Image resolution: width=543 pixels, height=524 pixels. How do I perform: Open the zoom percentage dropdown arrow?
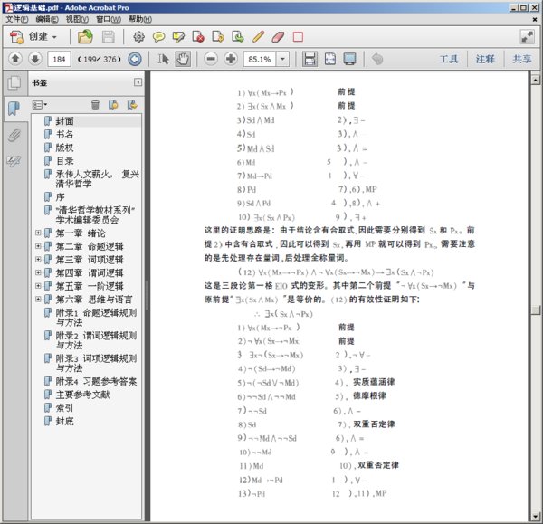tap(282, 59)
